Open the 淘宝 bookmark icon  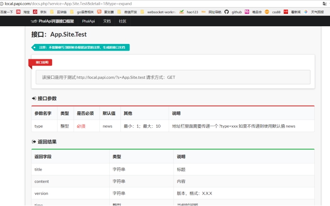coord(18,12)
